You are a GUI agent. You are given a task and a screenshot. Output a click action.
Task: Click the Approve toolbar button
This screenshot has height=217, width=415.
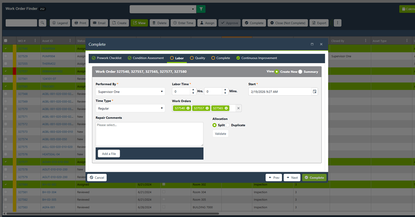(229, 23)
